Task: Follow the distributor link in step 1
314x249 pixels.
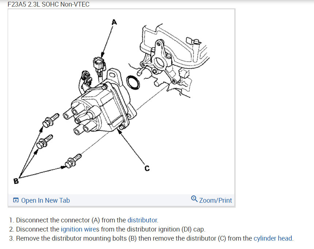Action: (x=142, y=220)
